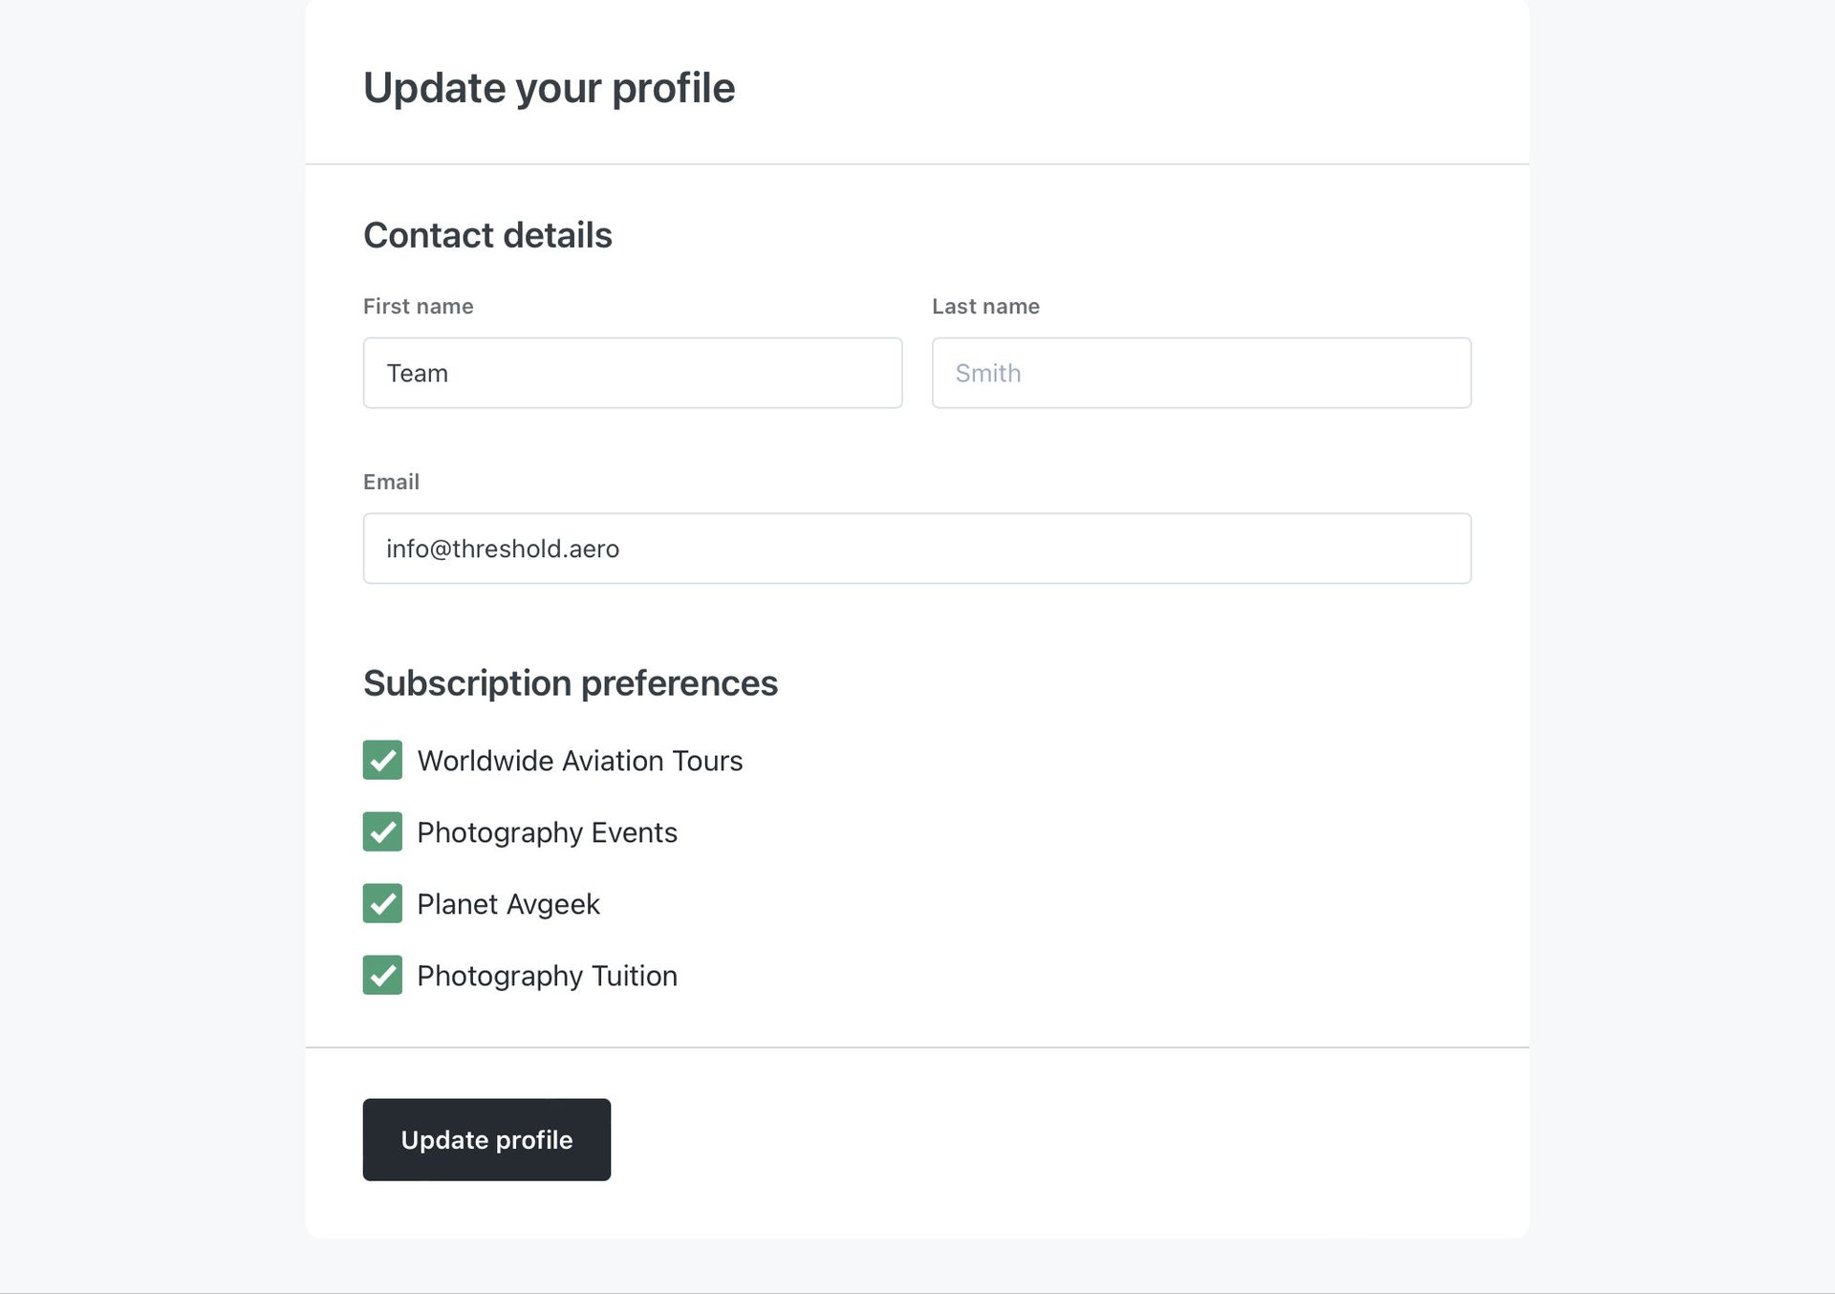The width and height of the screenshot is (1835, 1294).
Task: Click the Update profile button
Action: (486, 1139)
